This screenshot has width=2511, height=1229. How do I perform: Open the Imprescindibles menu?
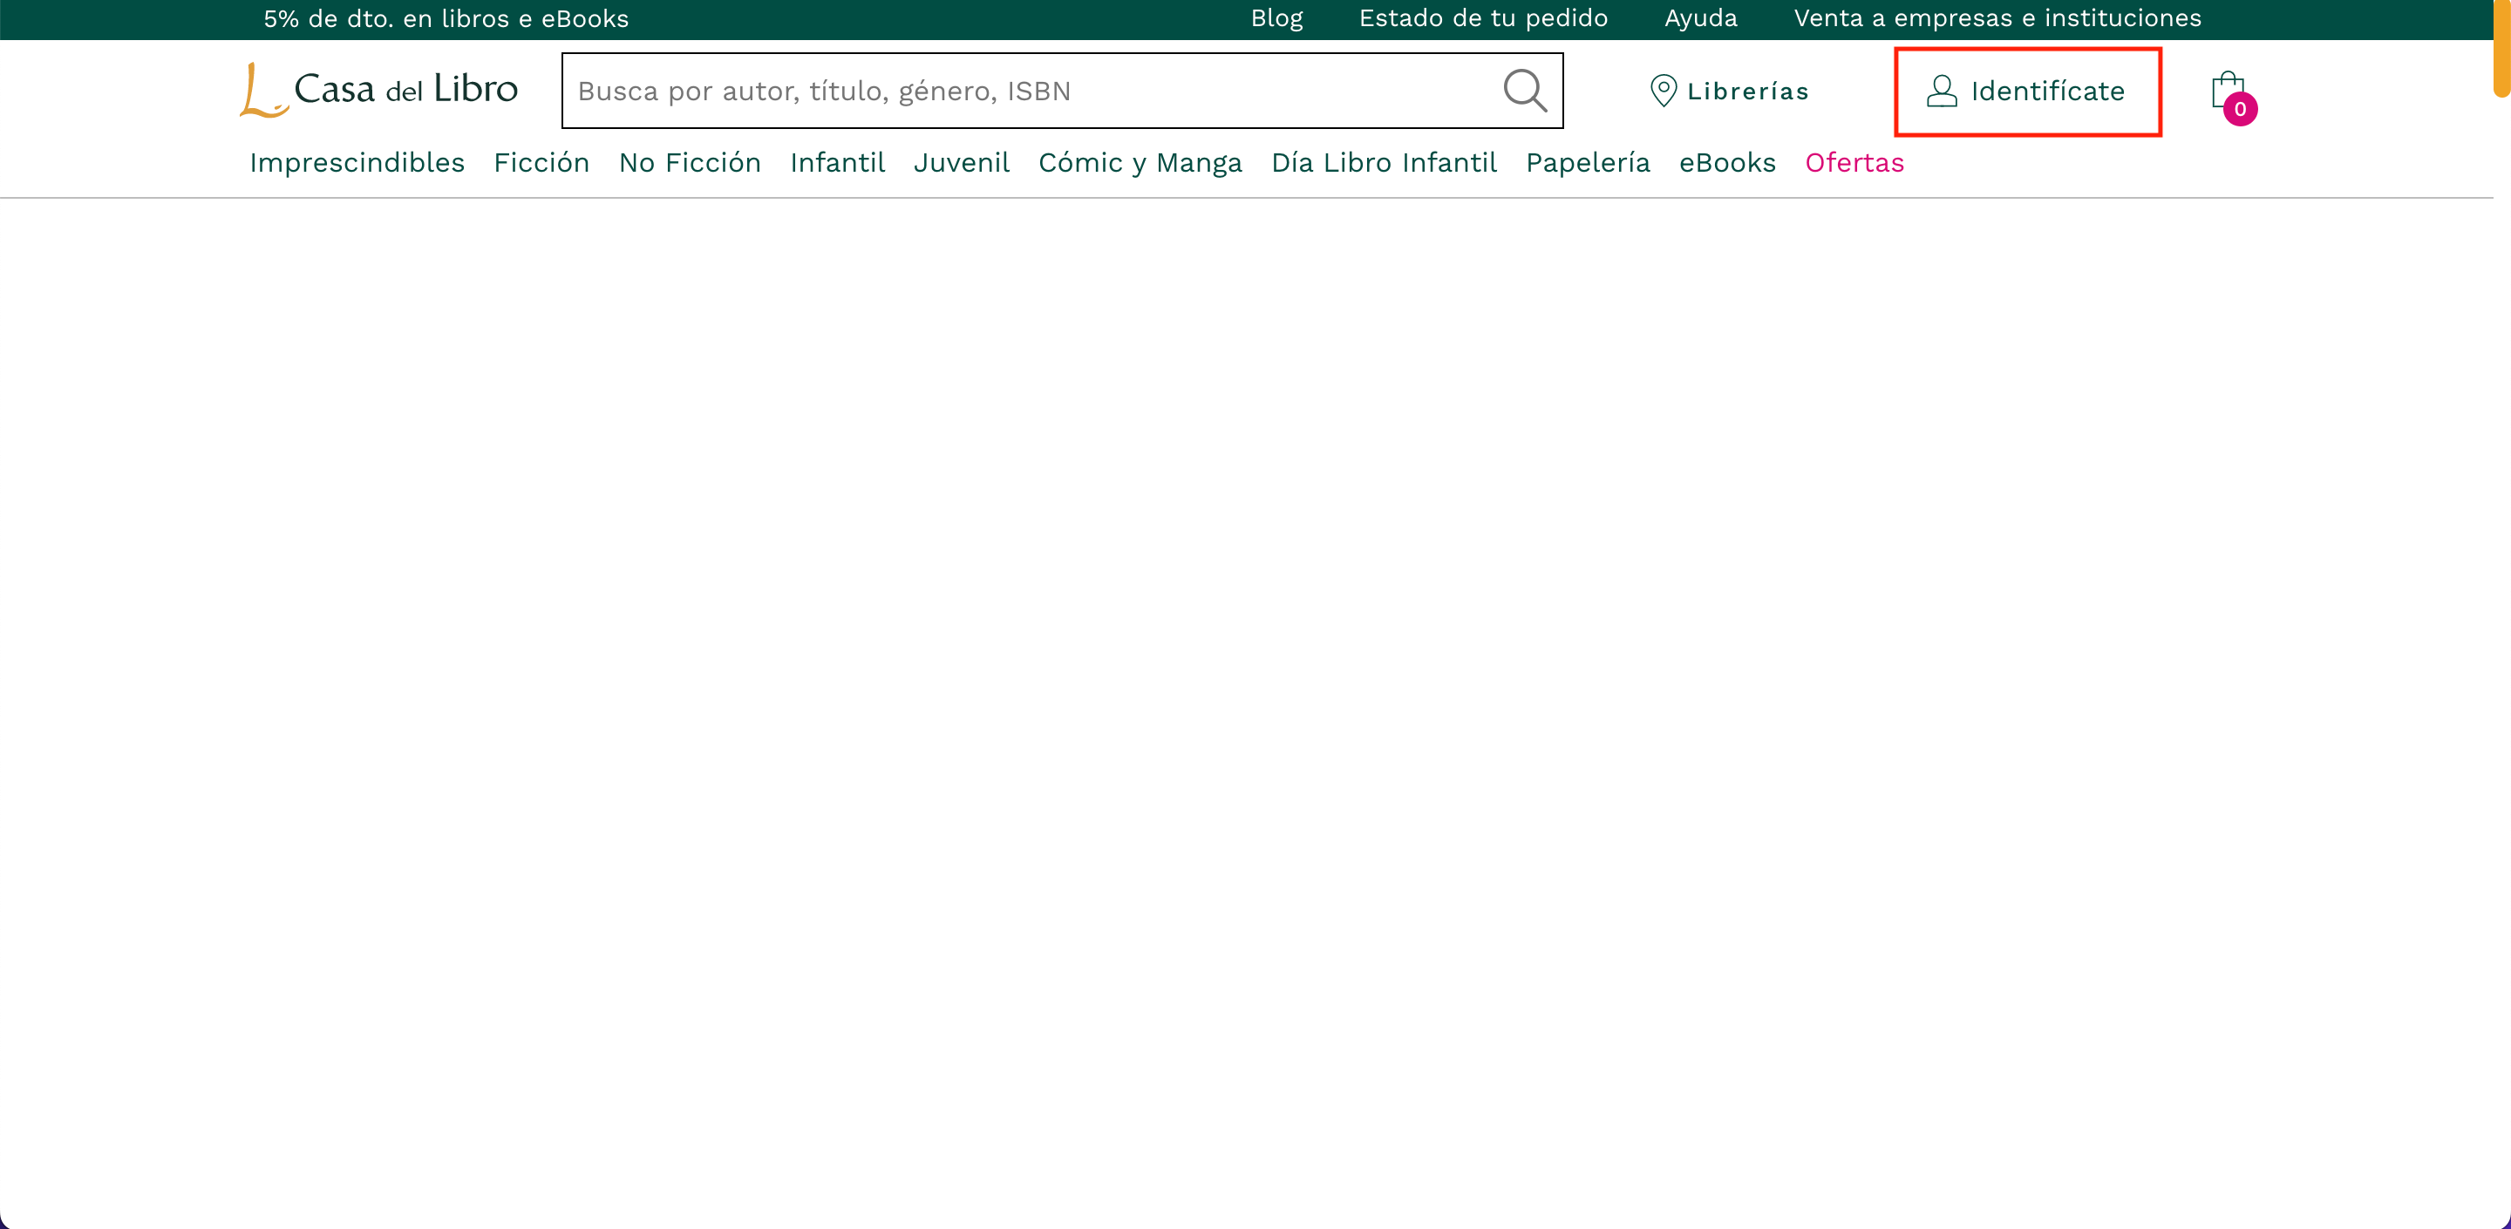pyautogui.click(x=357, y=163)
